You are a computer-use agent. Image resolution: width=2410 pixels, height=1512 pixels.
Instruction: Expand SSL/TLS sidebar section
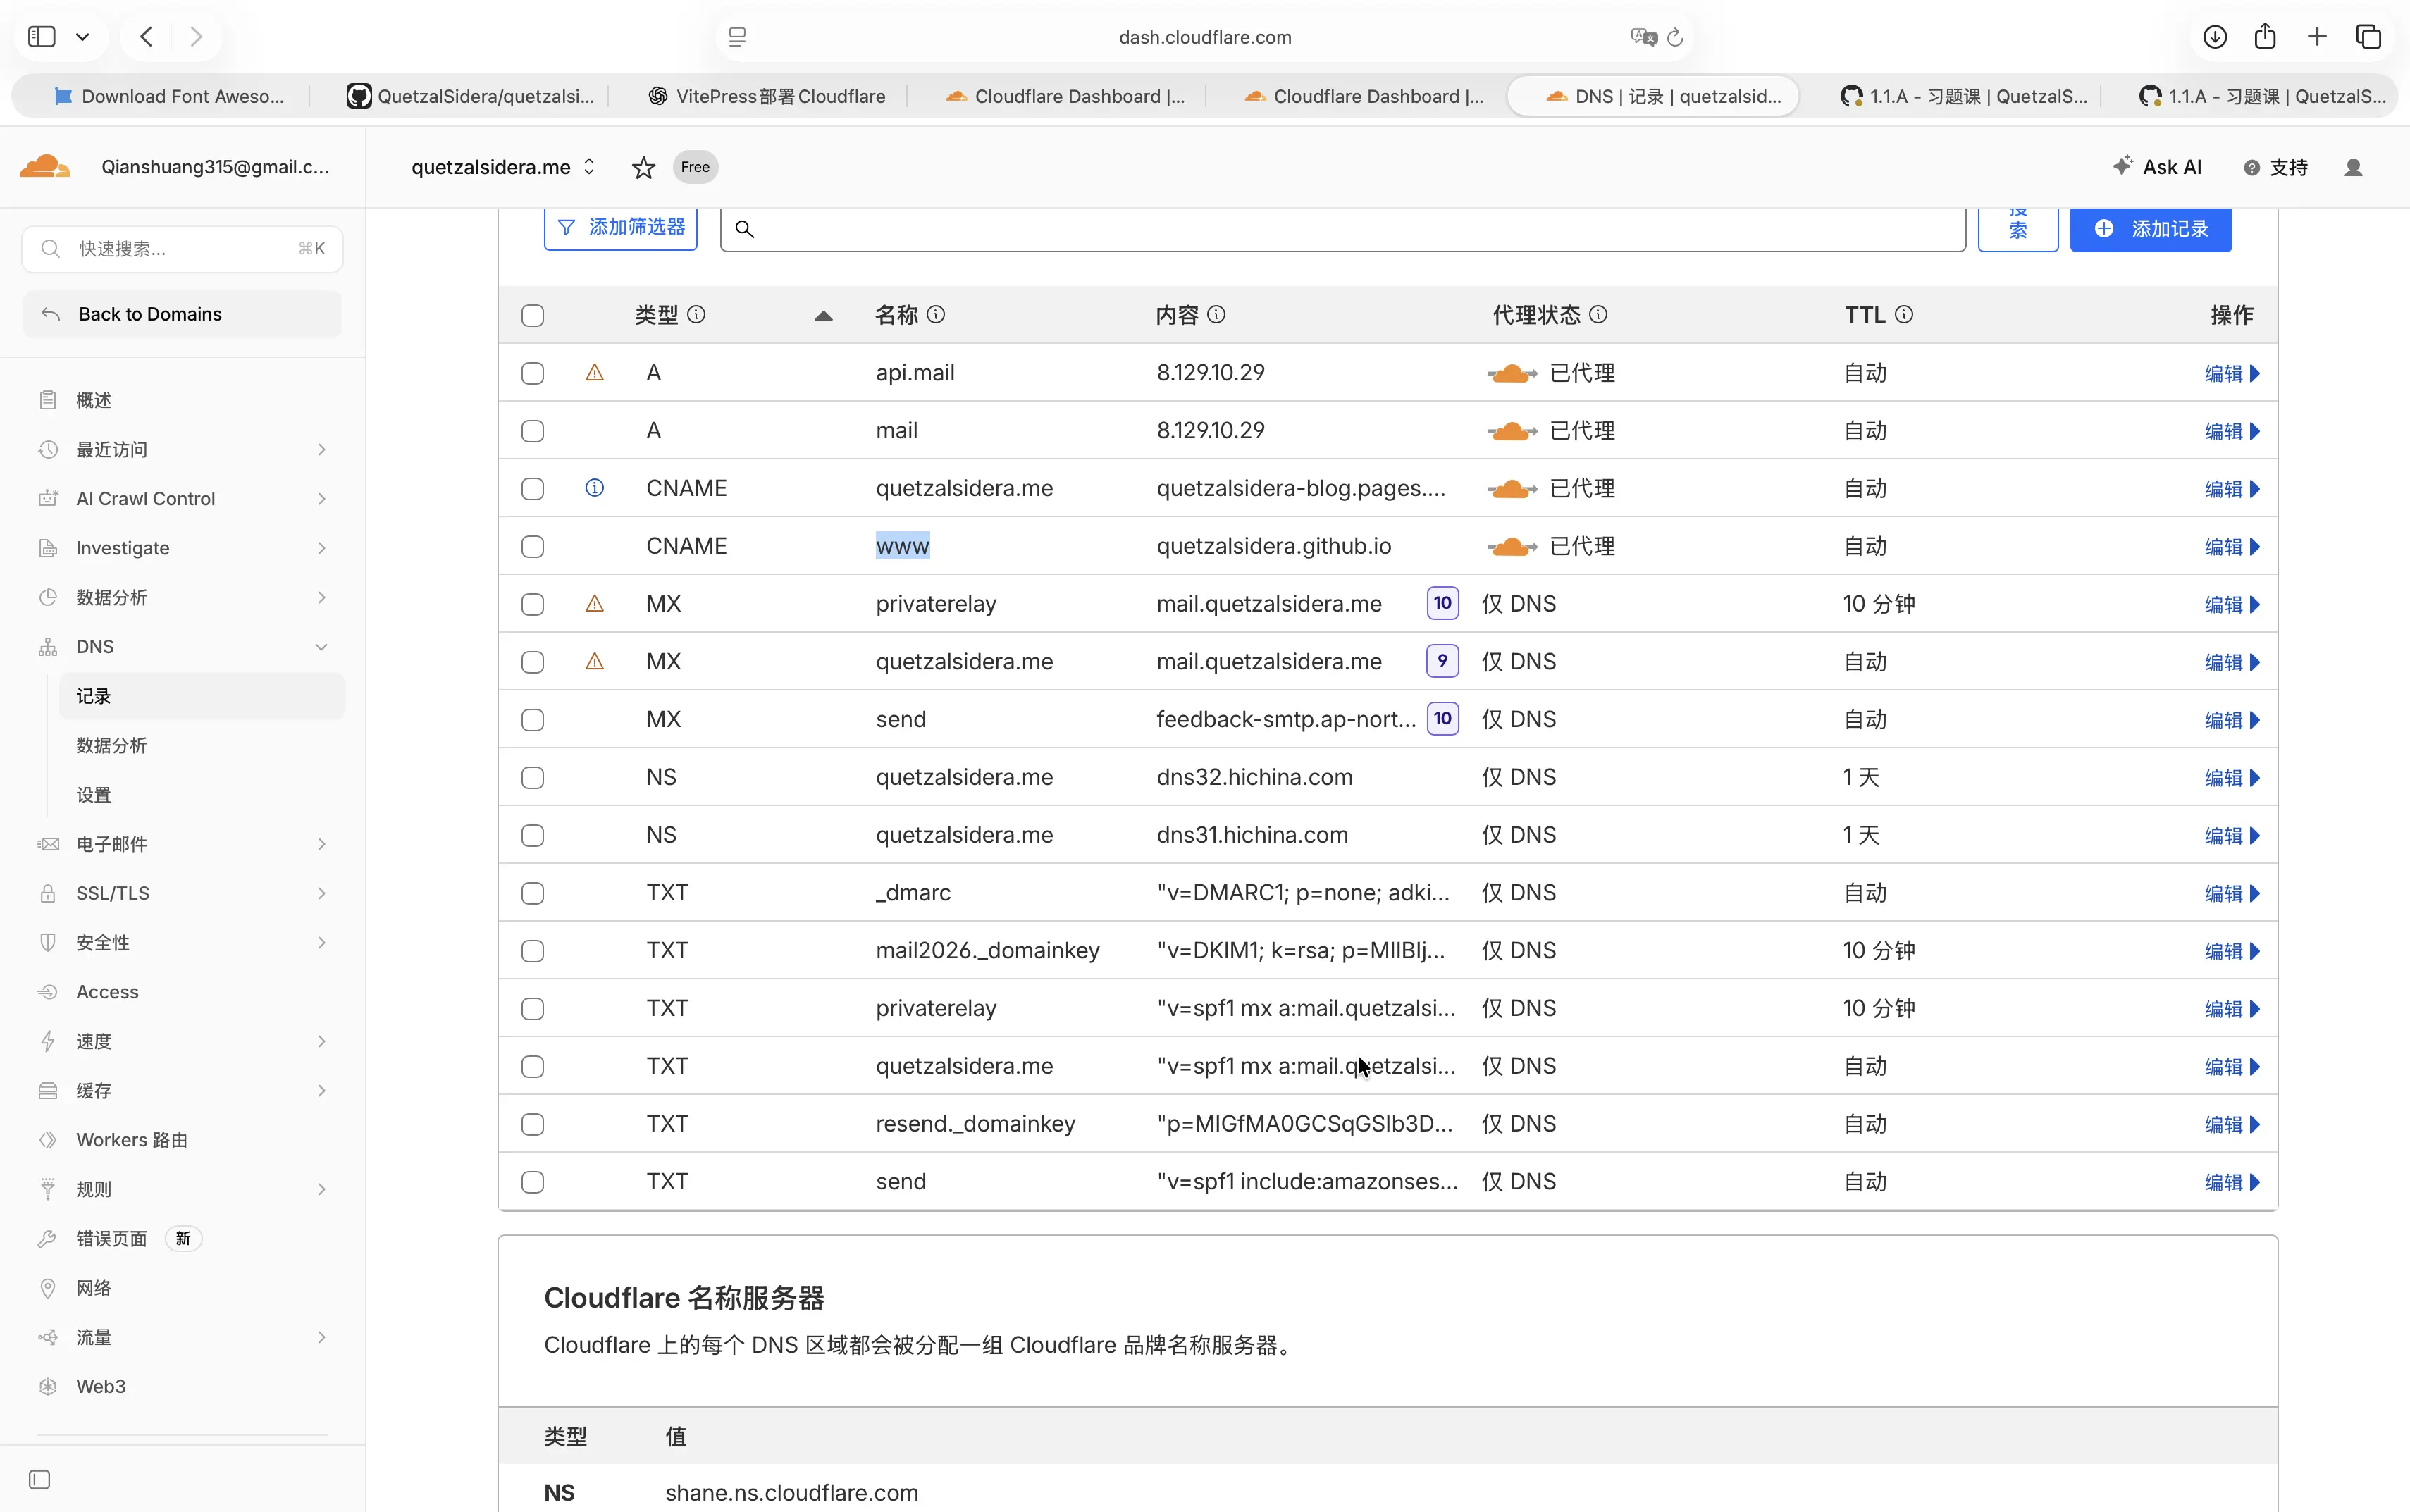point(321,893)
